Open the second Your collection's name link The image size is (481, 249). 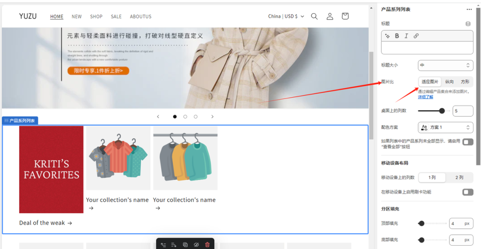(117, 204)
